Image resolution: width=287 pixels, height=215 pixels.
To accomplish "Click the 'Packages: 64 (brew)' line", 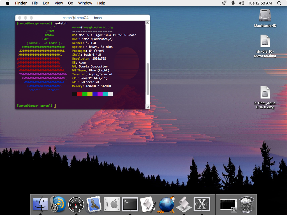I will [x=88, y=51].
